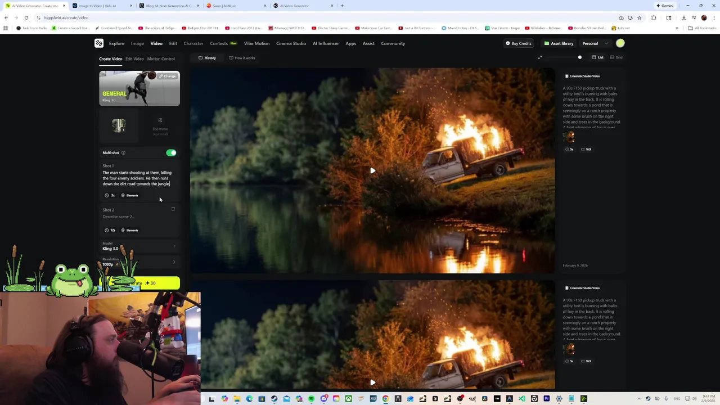Select the Video menu item

click(x=156, y=43)
